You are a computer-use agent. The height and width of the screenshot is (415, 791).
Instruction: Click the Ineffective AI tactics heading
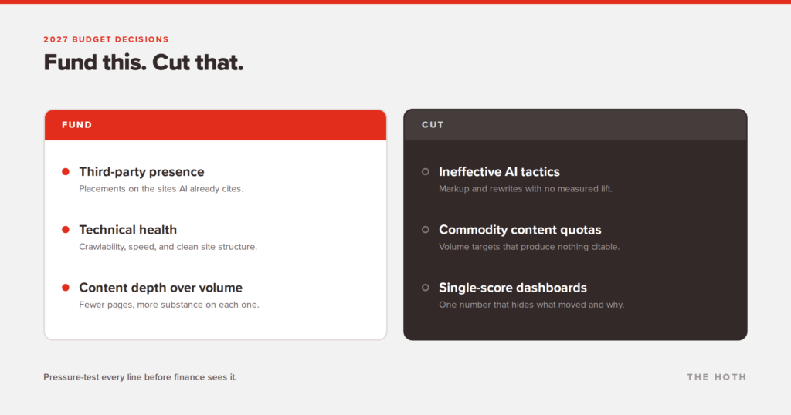tap(500, 172)
